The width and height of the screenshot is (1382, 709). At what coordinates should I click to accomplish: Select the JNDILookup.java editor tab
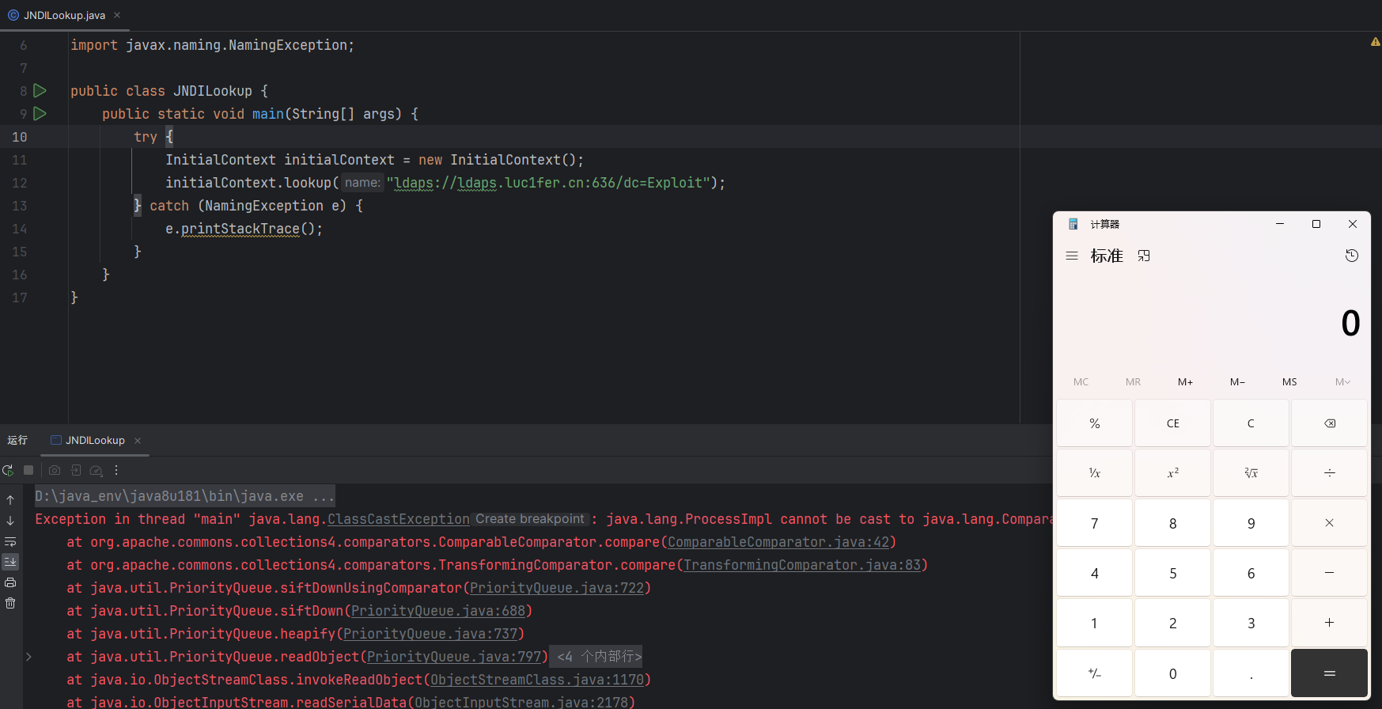[x=64, y=15]
